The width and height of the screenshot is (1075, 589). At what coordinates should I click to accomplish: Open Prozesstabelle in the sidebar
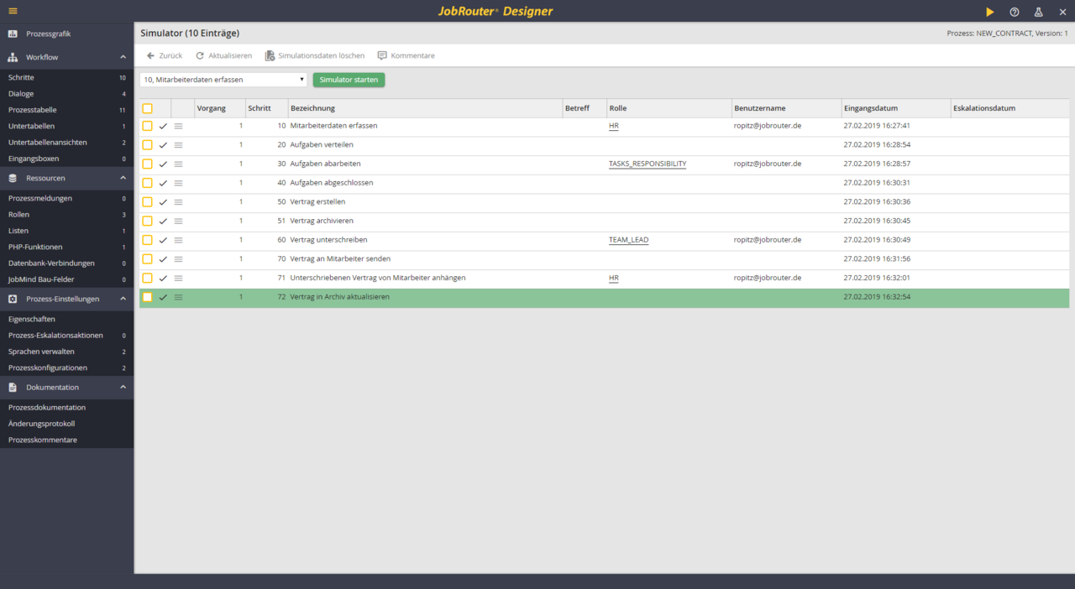(33, 110)
